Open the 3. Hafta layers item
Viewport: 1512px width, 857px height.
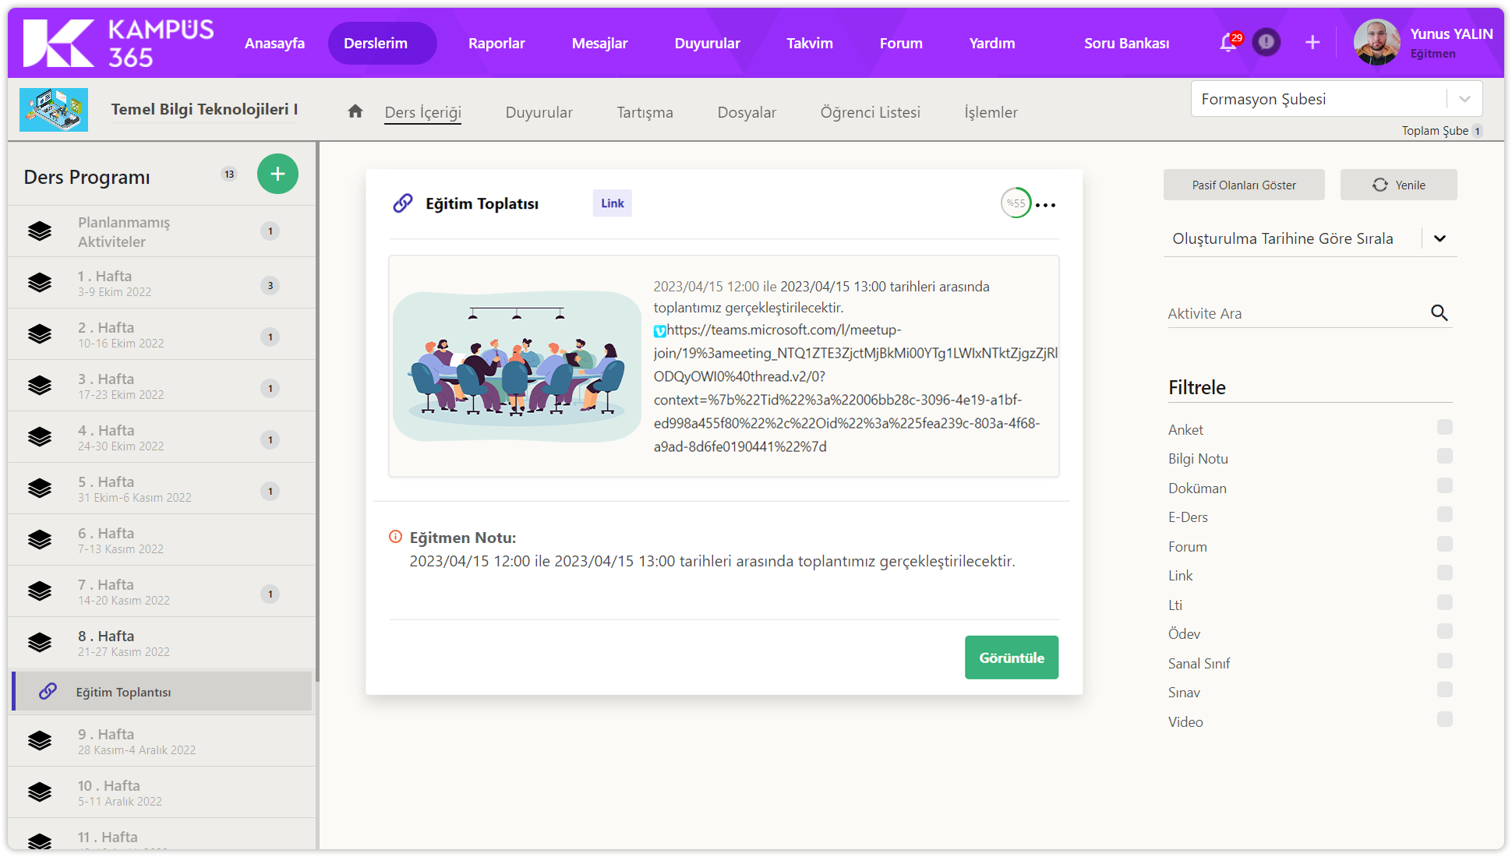41,386
